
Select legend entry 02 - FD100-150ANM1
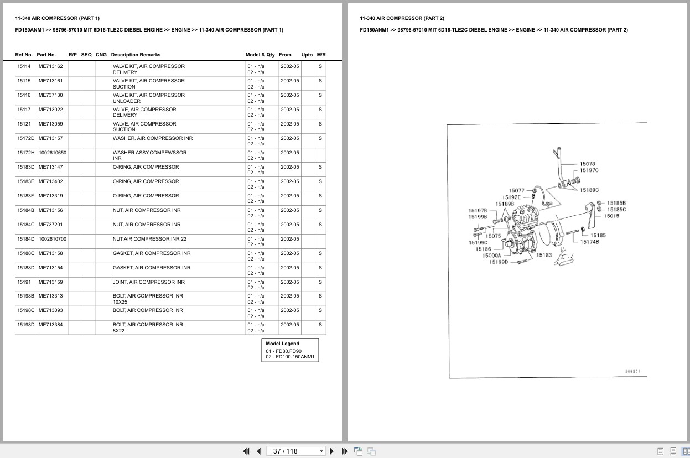pos(290,357)
